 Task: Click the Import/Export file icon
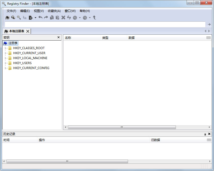tap(31, 18)
